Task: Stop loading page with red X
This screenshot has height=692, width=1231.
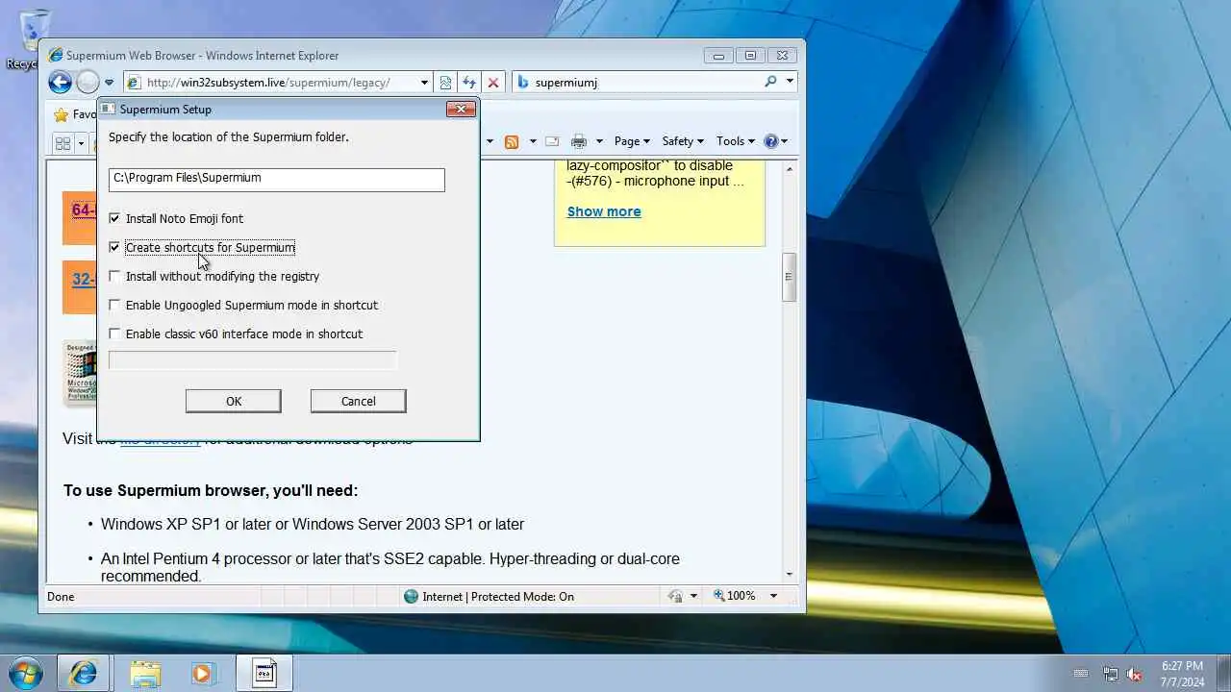Action: 493,83
